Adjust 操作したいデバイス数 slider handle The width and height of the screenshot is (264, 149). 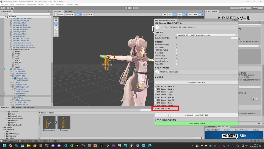click(x=176, y=38)
